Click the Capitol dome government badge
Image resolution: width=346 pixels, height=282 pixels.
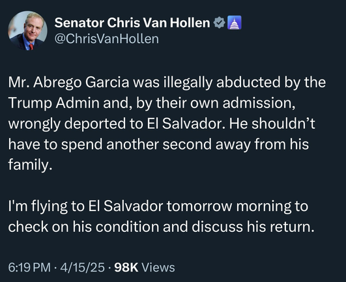(x=234, y=23)
